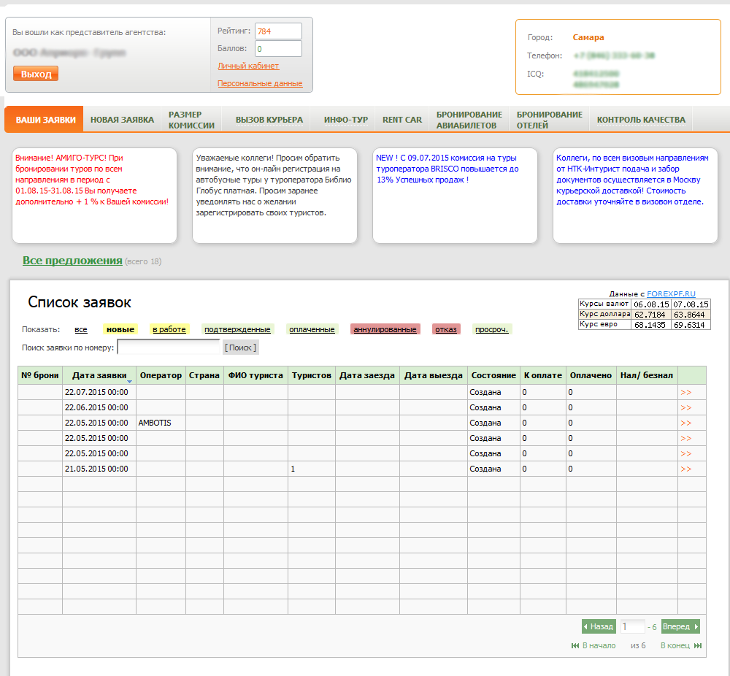Click the request number search field

point(168,347)
